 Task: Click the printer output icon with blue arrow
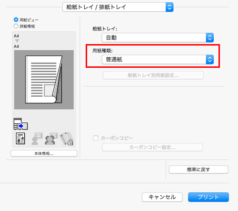[20, 124]
